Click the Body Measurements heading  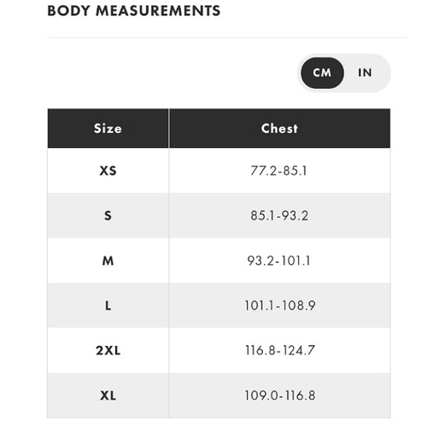[x=134, y=11]
